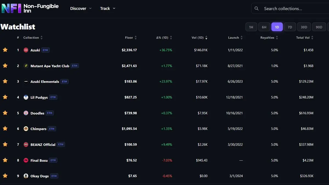Unstar the Final Bosu row
The image size is (329, 185).
pyautogui.click(x=5, y=160)
